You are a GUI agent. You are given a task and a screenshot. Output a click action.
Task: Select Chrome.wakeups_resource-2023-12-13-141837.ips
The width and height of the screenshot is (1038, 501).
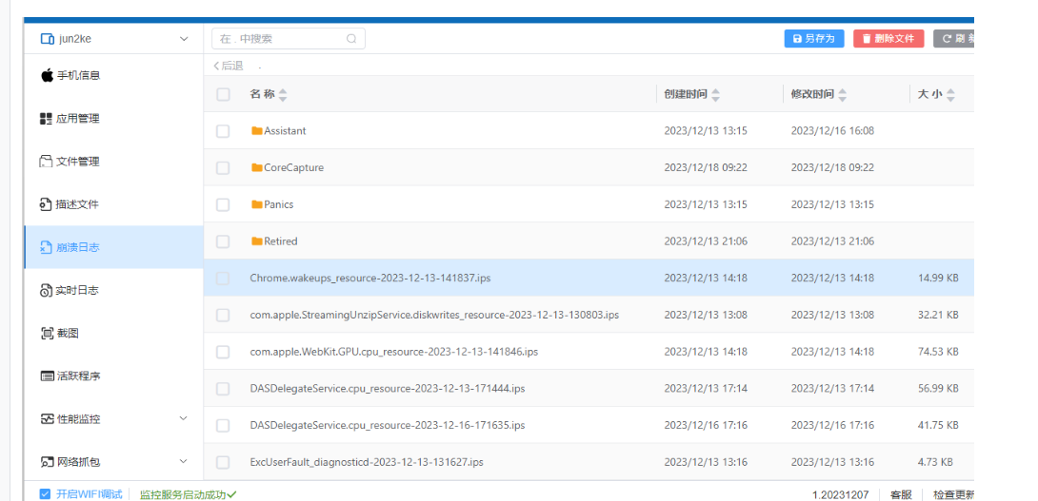pos(370,279)
